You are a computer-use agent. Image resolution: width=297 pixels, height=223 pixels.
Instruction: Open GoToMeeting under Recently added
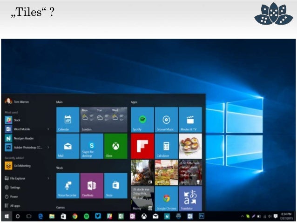click(18, 166)
